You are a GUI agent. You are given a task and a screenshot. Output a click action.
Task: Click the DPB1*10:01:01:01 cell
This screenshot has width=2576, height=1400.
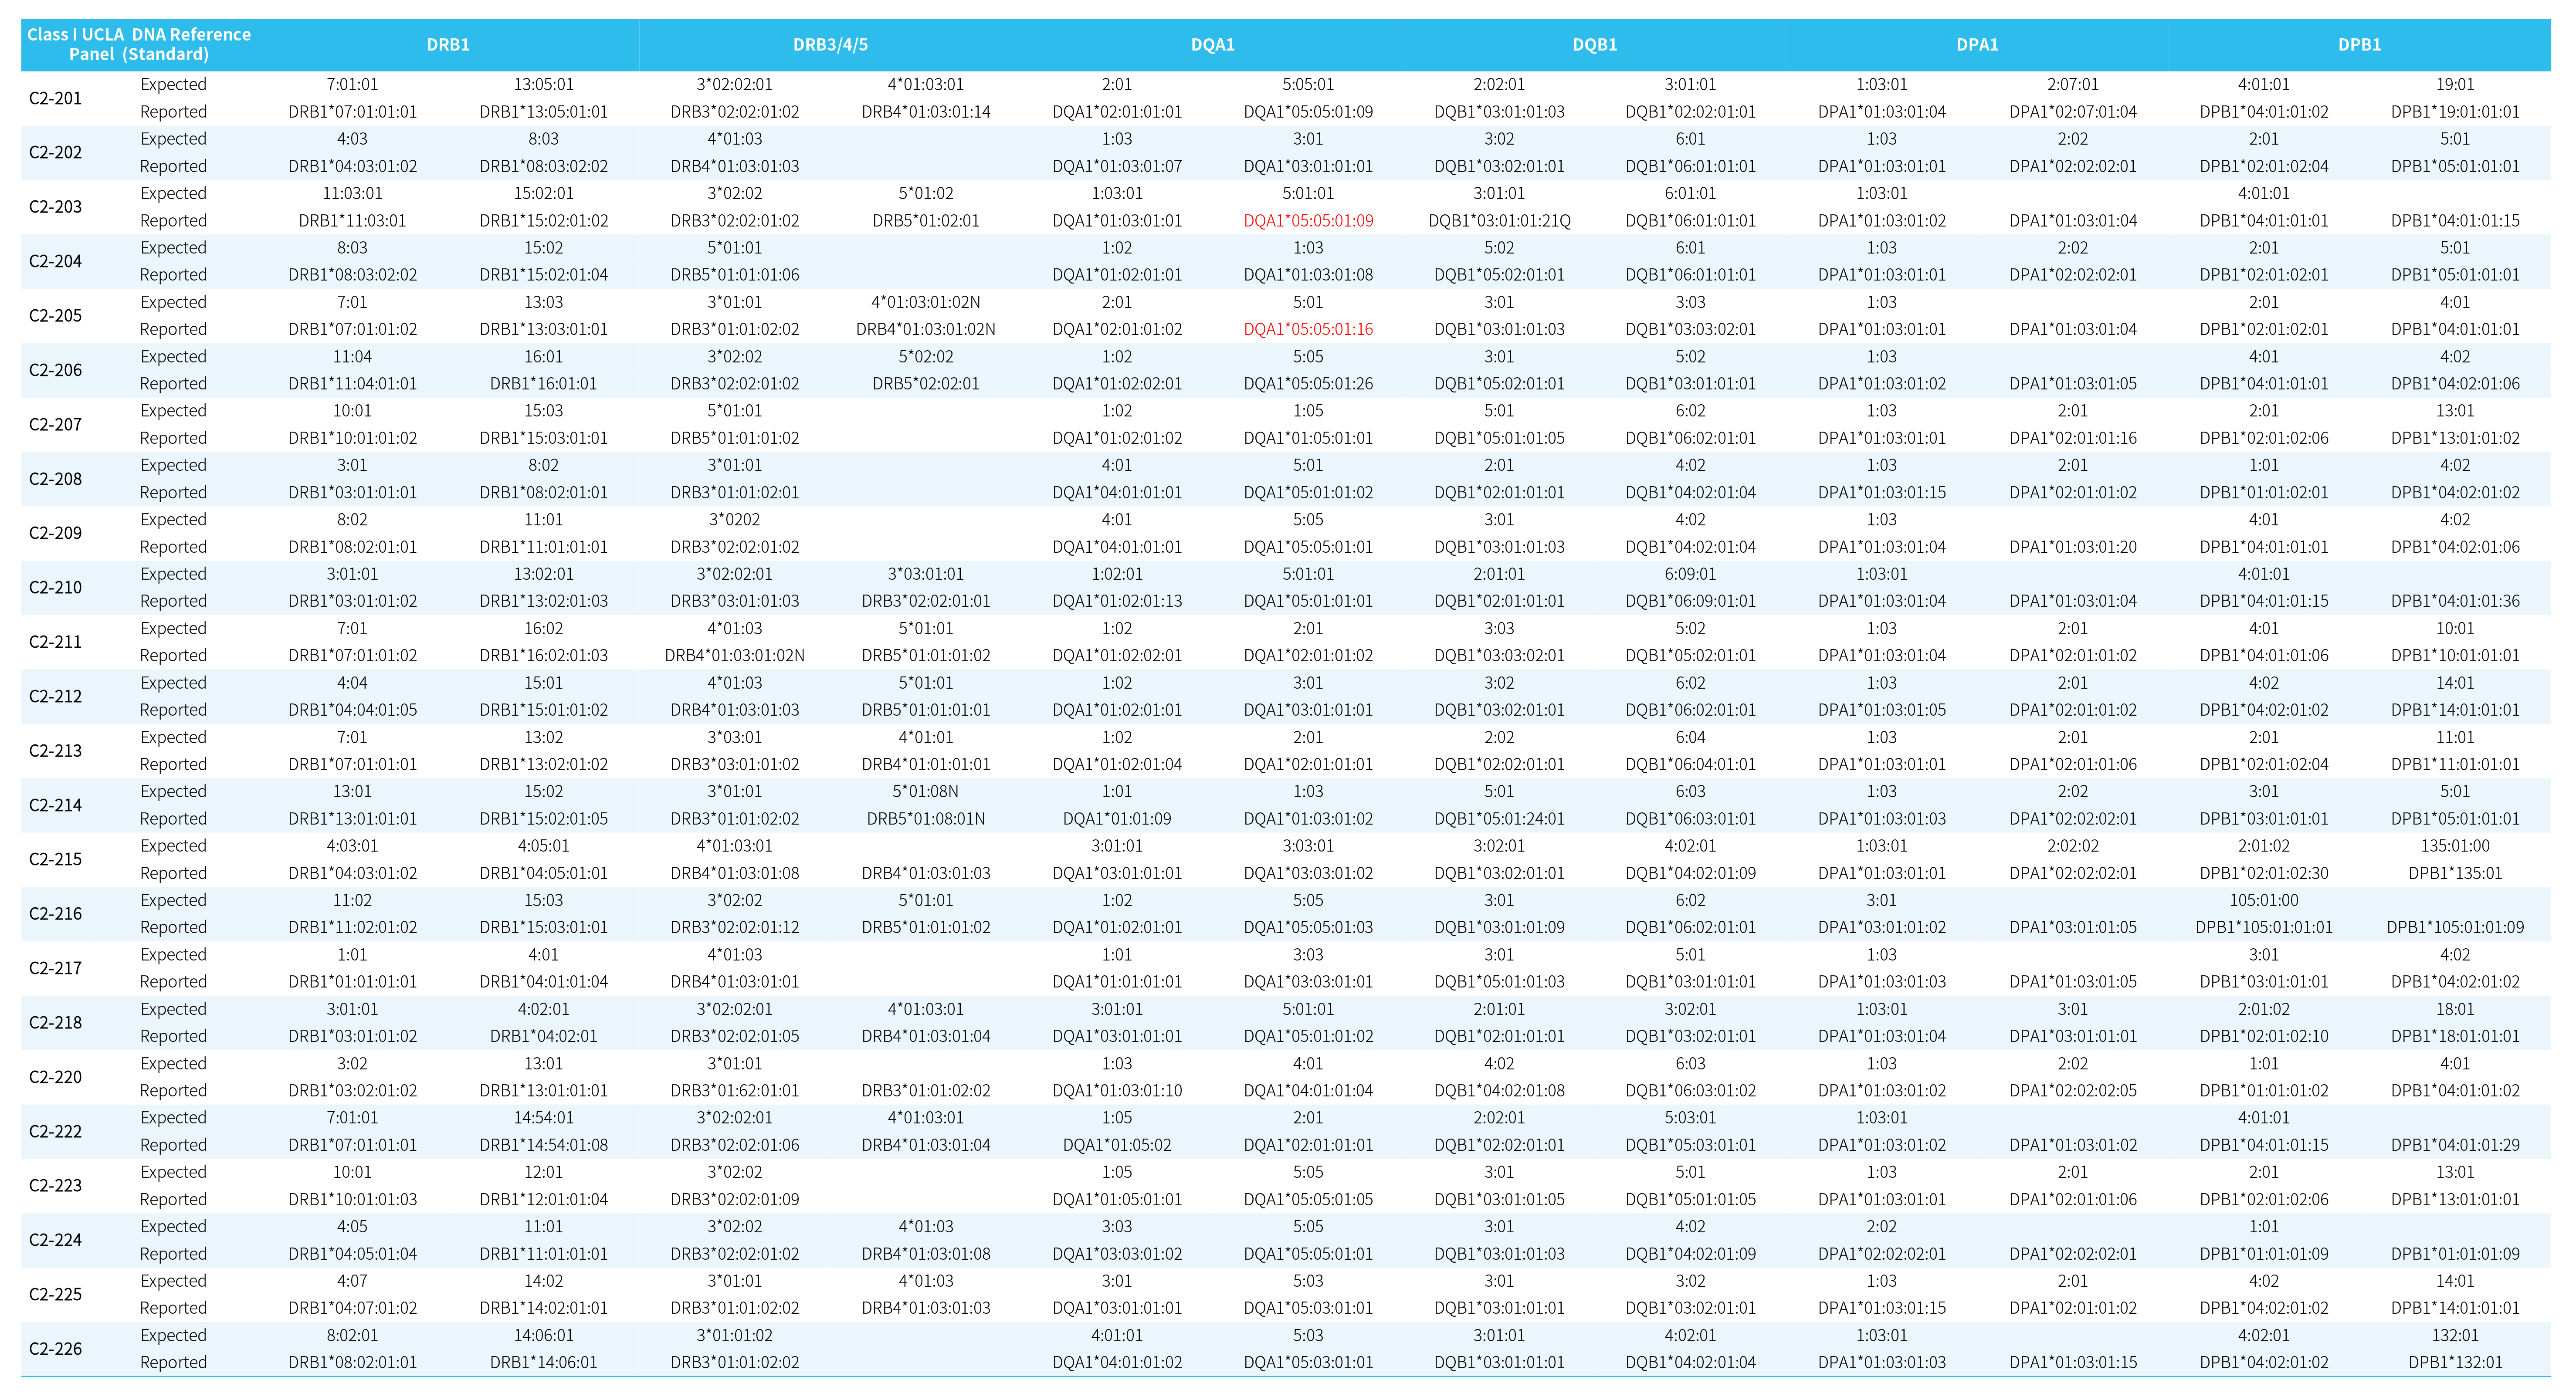coord(2455,656)
